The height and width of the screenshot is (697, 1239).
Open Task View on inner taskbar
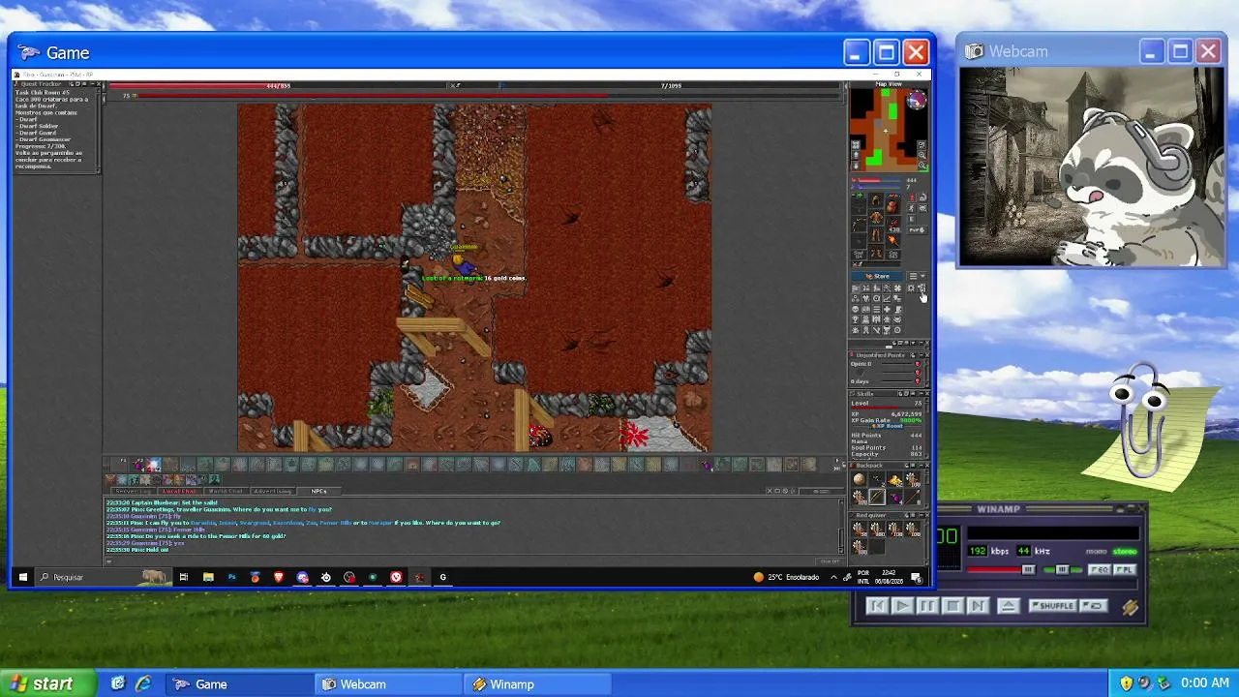click(x=183, y=577)
